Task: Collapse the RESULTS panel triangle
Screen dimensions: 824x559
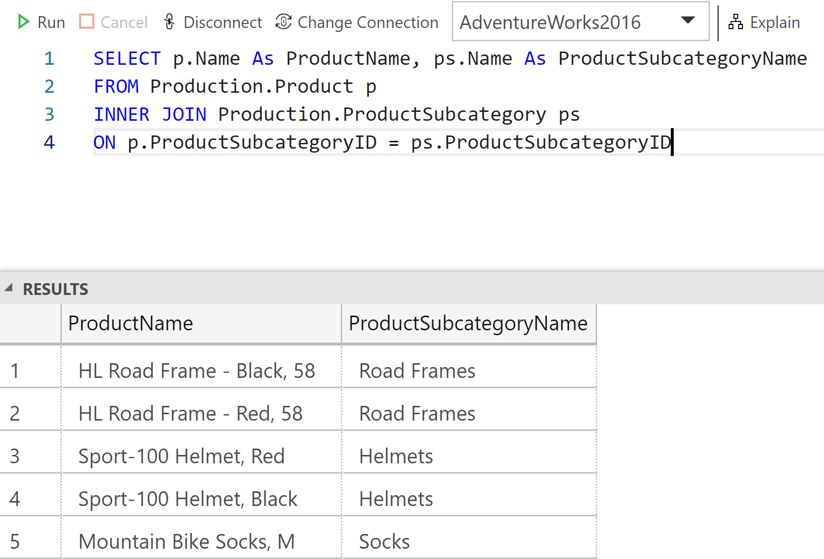Action: (x=8, y=288)
